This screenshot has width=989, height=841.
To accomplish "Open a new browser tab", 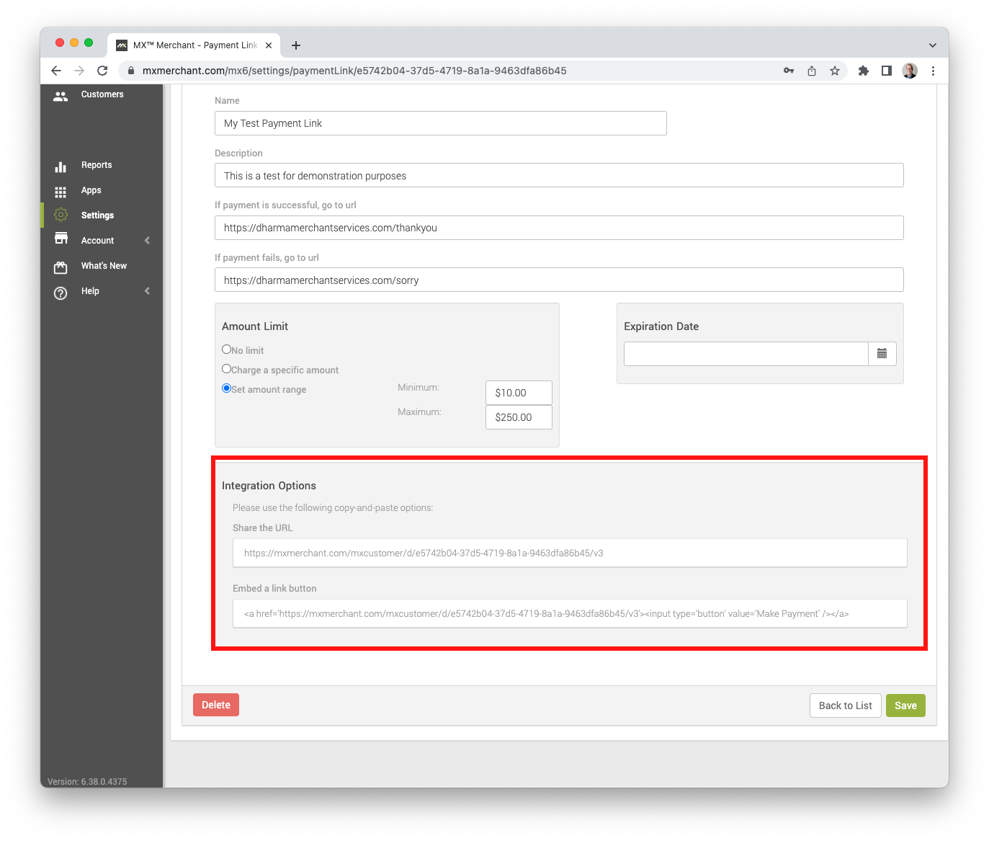I will coord(295,45).
